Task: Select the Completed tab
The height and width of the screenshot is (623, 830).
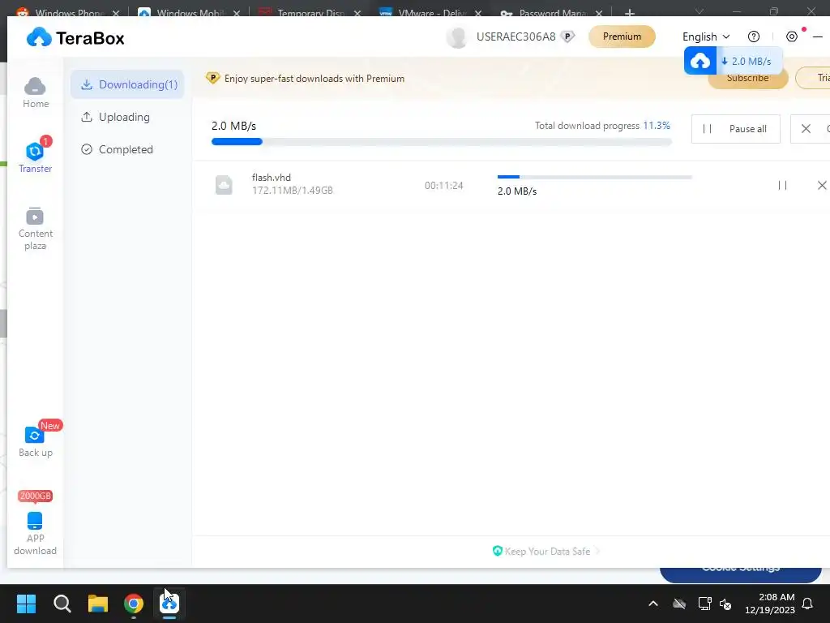Action: (127, 149)
